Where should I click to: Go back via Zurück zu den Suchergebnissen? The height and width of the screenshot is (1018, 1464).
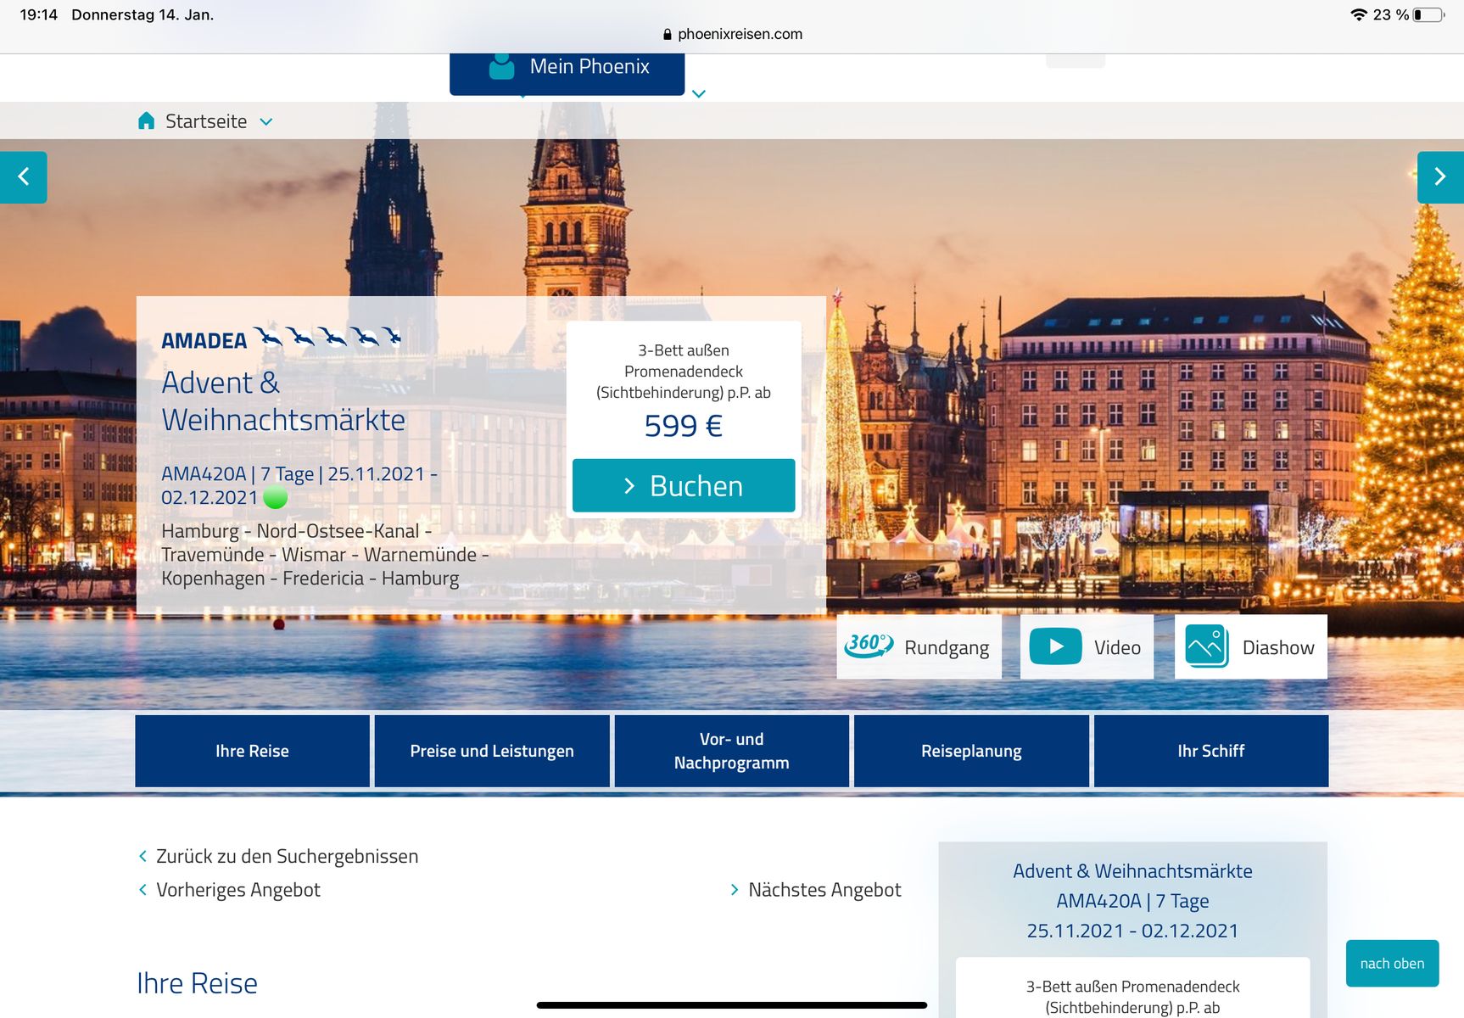pyautogui.click(x=286, y=856)
